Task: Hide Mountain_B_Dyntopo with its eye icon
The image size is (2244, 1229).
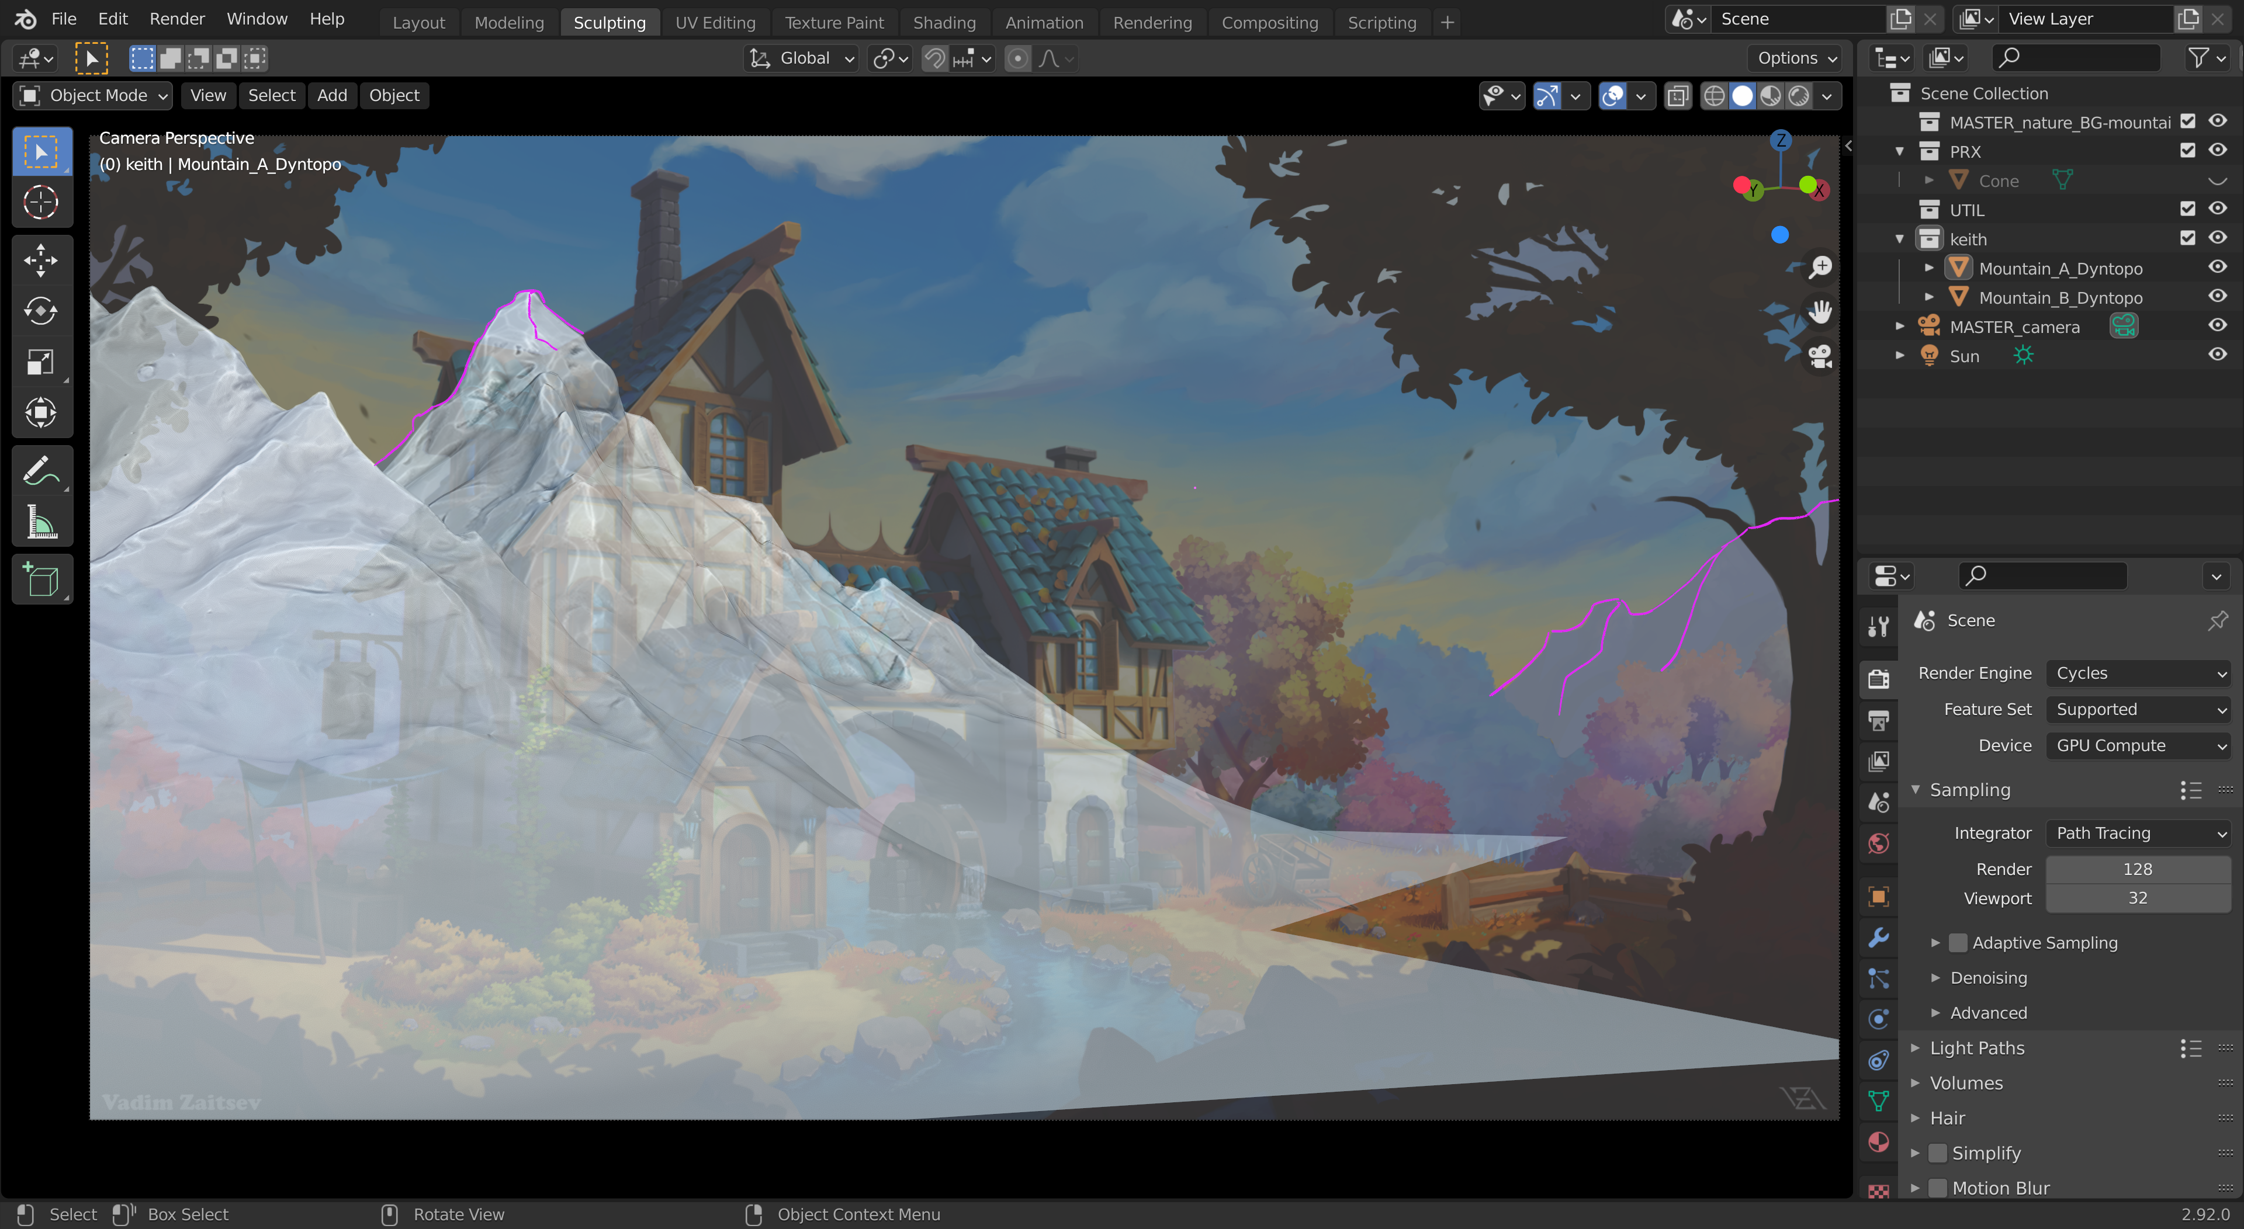Action: [x=2217, y=297]
